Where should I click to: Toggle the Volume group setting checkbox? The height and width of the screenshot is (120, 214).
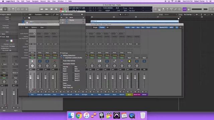[62, 67]
